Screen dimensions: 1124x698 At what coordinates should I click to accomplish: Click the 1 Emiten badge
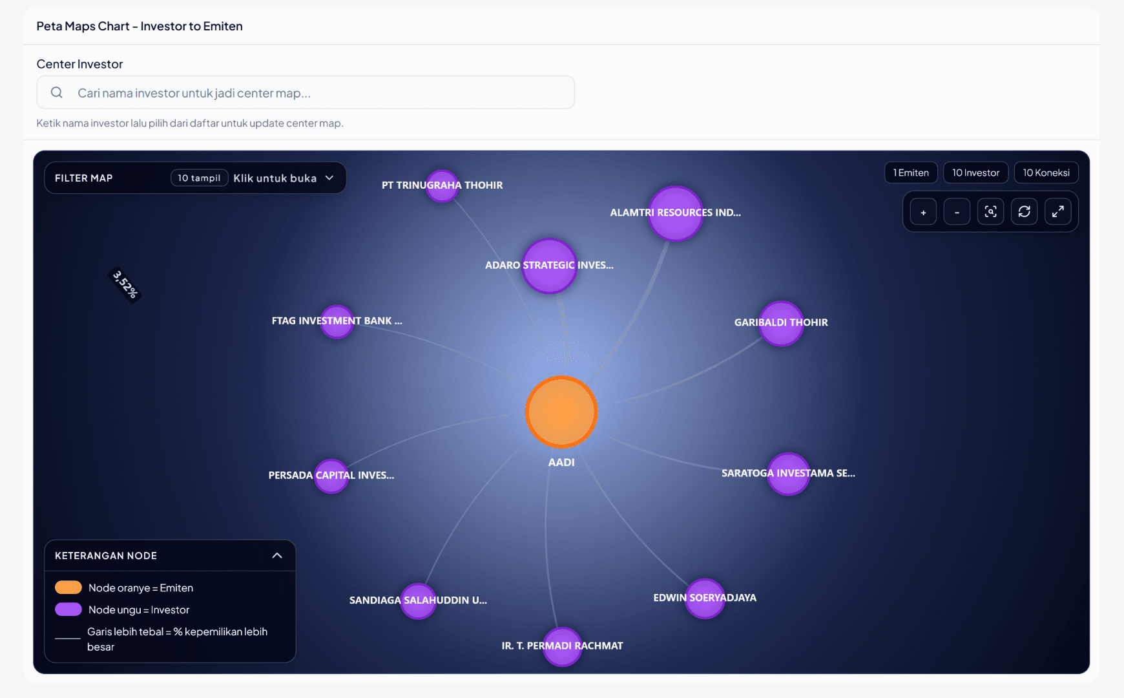911,173
